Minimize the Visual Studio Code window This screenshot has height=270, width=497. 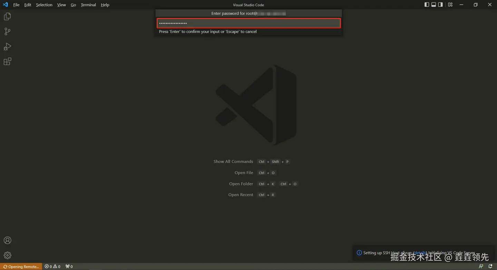(461, 4)
